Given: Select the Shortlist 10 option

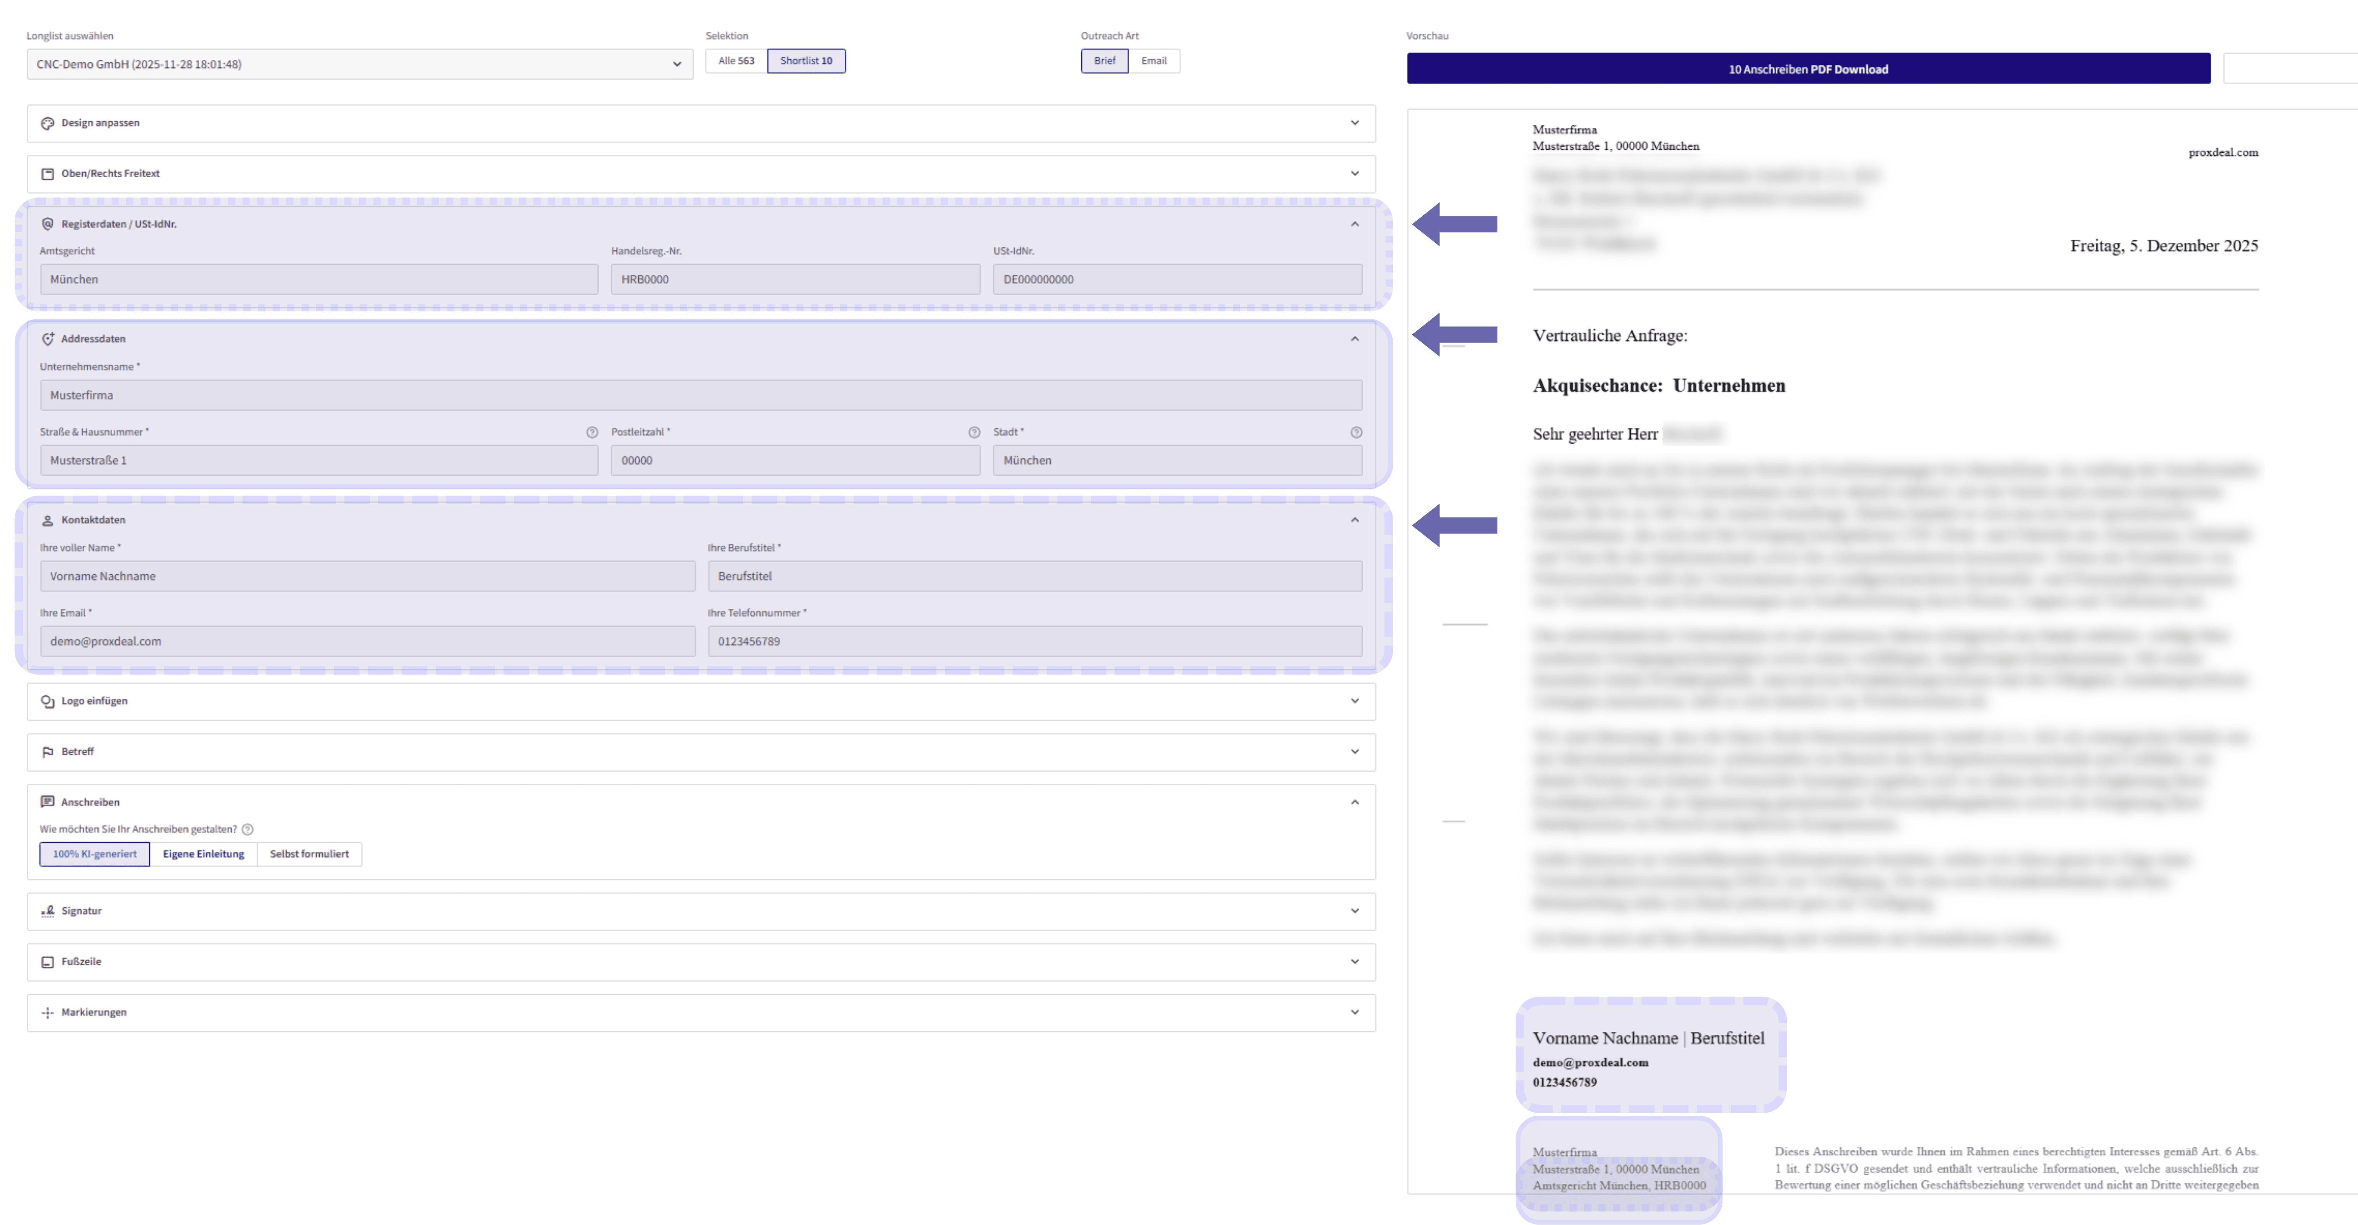Looking at the screenshot, I should point(806,61).
